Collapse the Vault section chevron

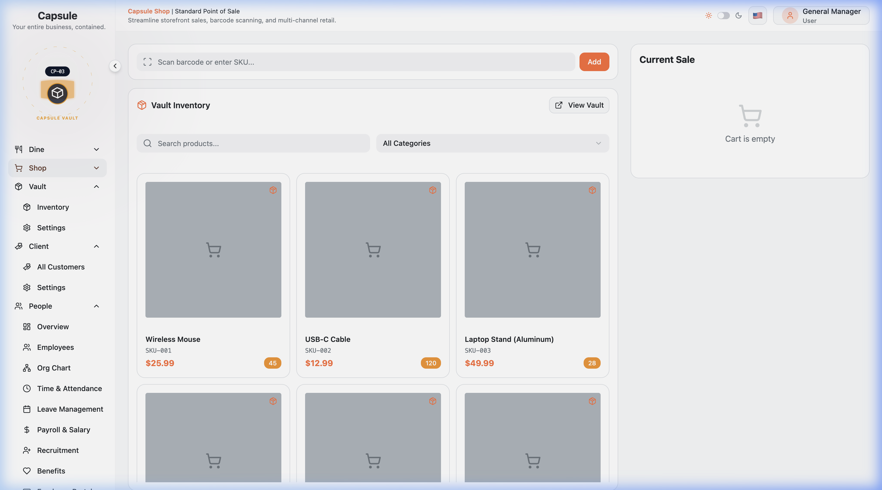tap(96, 186)
